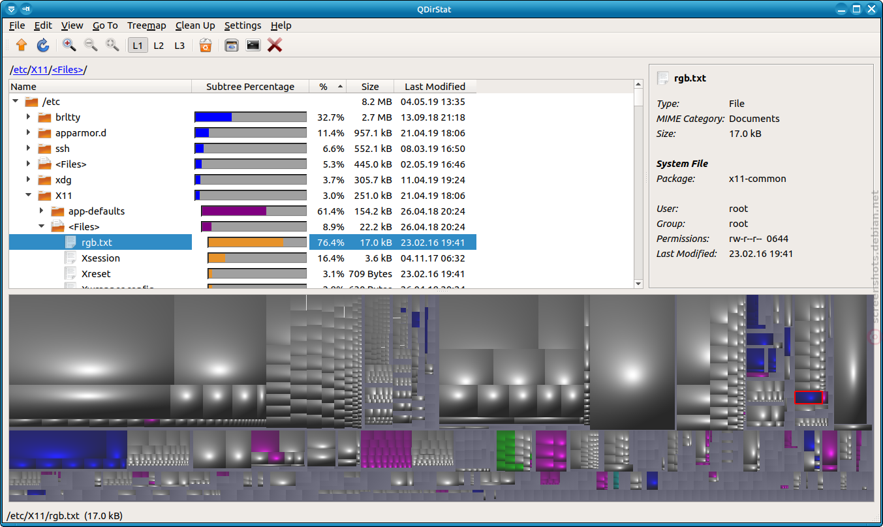This screenshot has width=883, height=527.
Task: Click the small teal tile in the treemap
Action: coord(616,481)
